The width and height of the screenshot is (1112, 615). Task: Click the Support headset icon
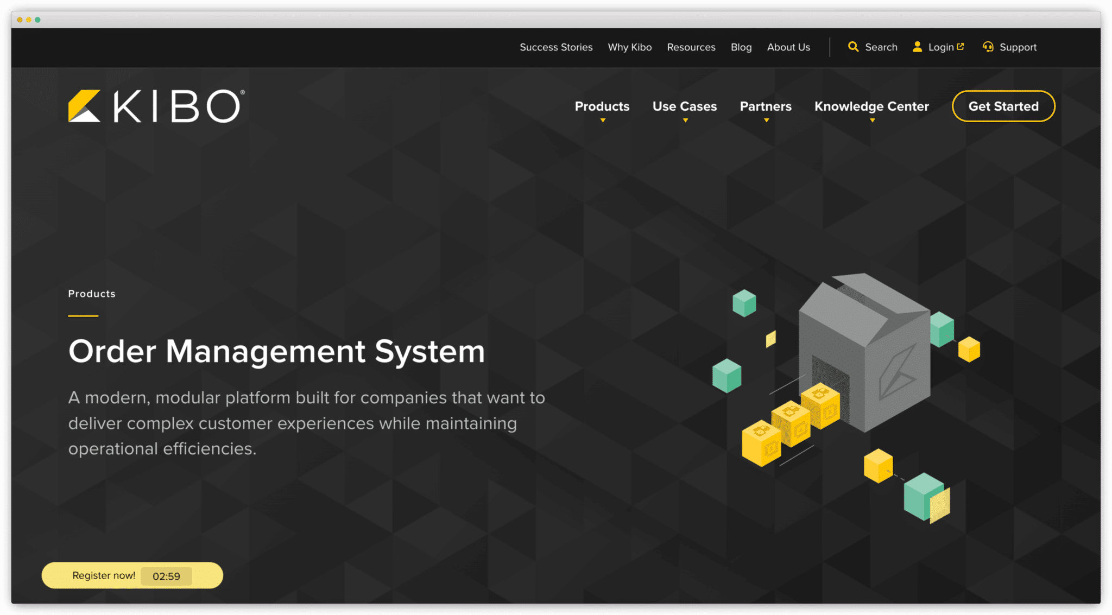coord(988,47)
